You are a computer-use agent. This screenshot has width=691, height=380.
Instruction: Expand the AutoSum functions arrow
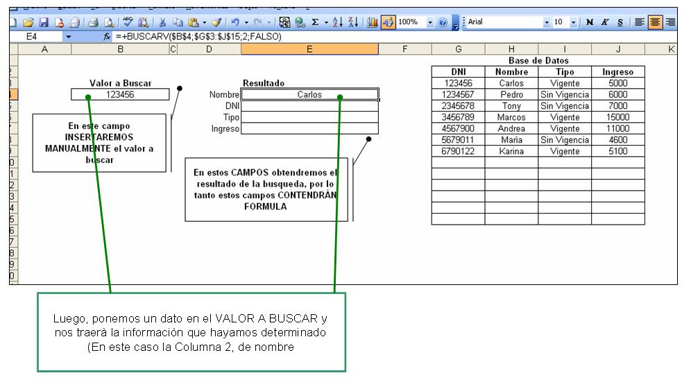[x=327, y=22]
